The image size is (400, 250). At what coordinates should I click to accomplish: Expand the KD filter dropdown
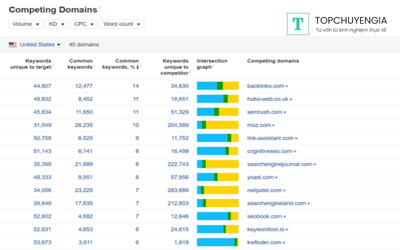point(56,24)
